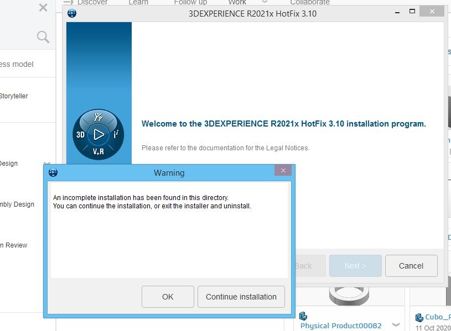Click the 3DEXPERIENCE compass play button

click(x=99, y=134)
